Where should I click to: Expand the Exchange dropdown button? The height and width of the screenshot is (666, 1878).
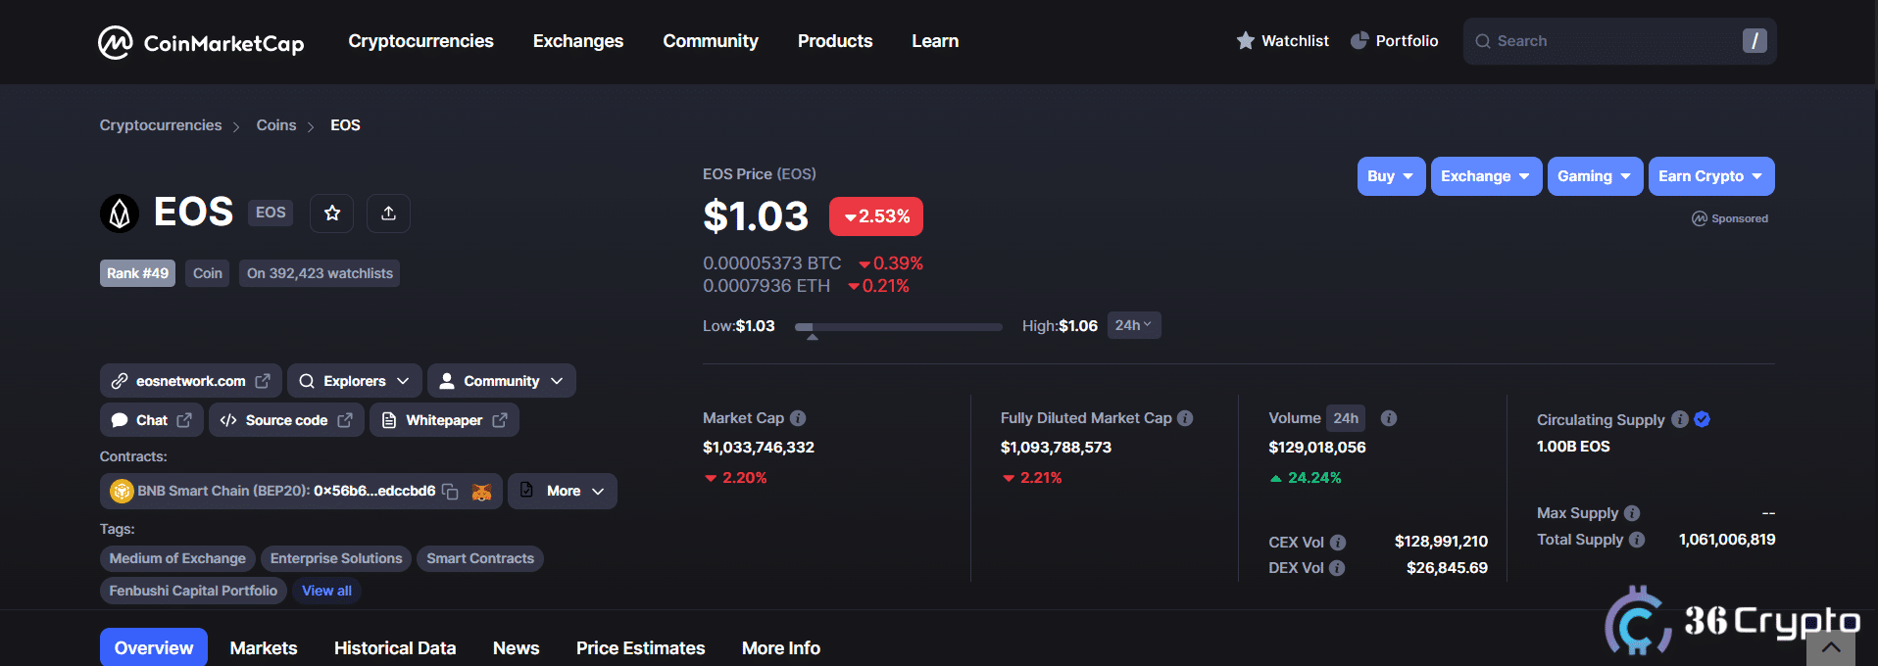[1486, 176]
